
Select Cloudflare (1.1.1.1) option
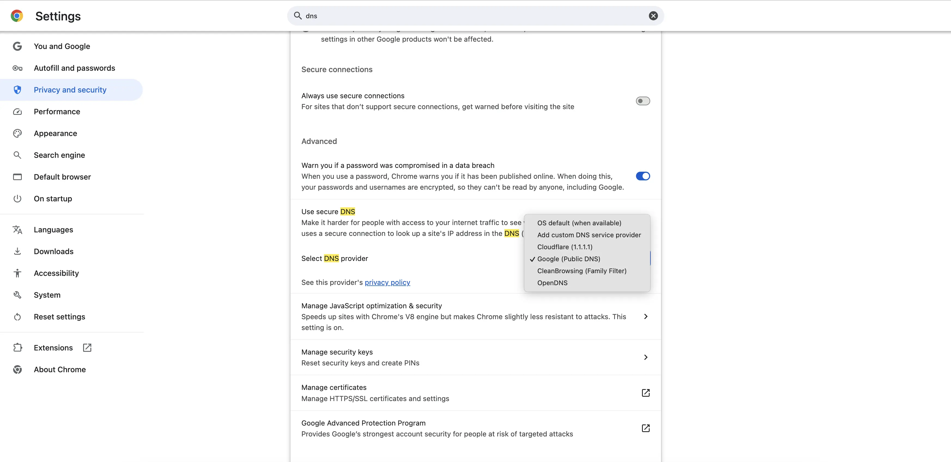coord(587,247)
